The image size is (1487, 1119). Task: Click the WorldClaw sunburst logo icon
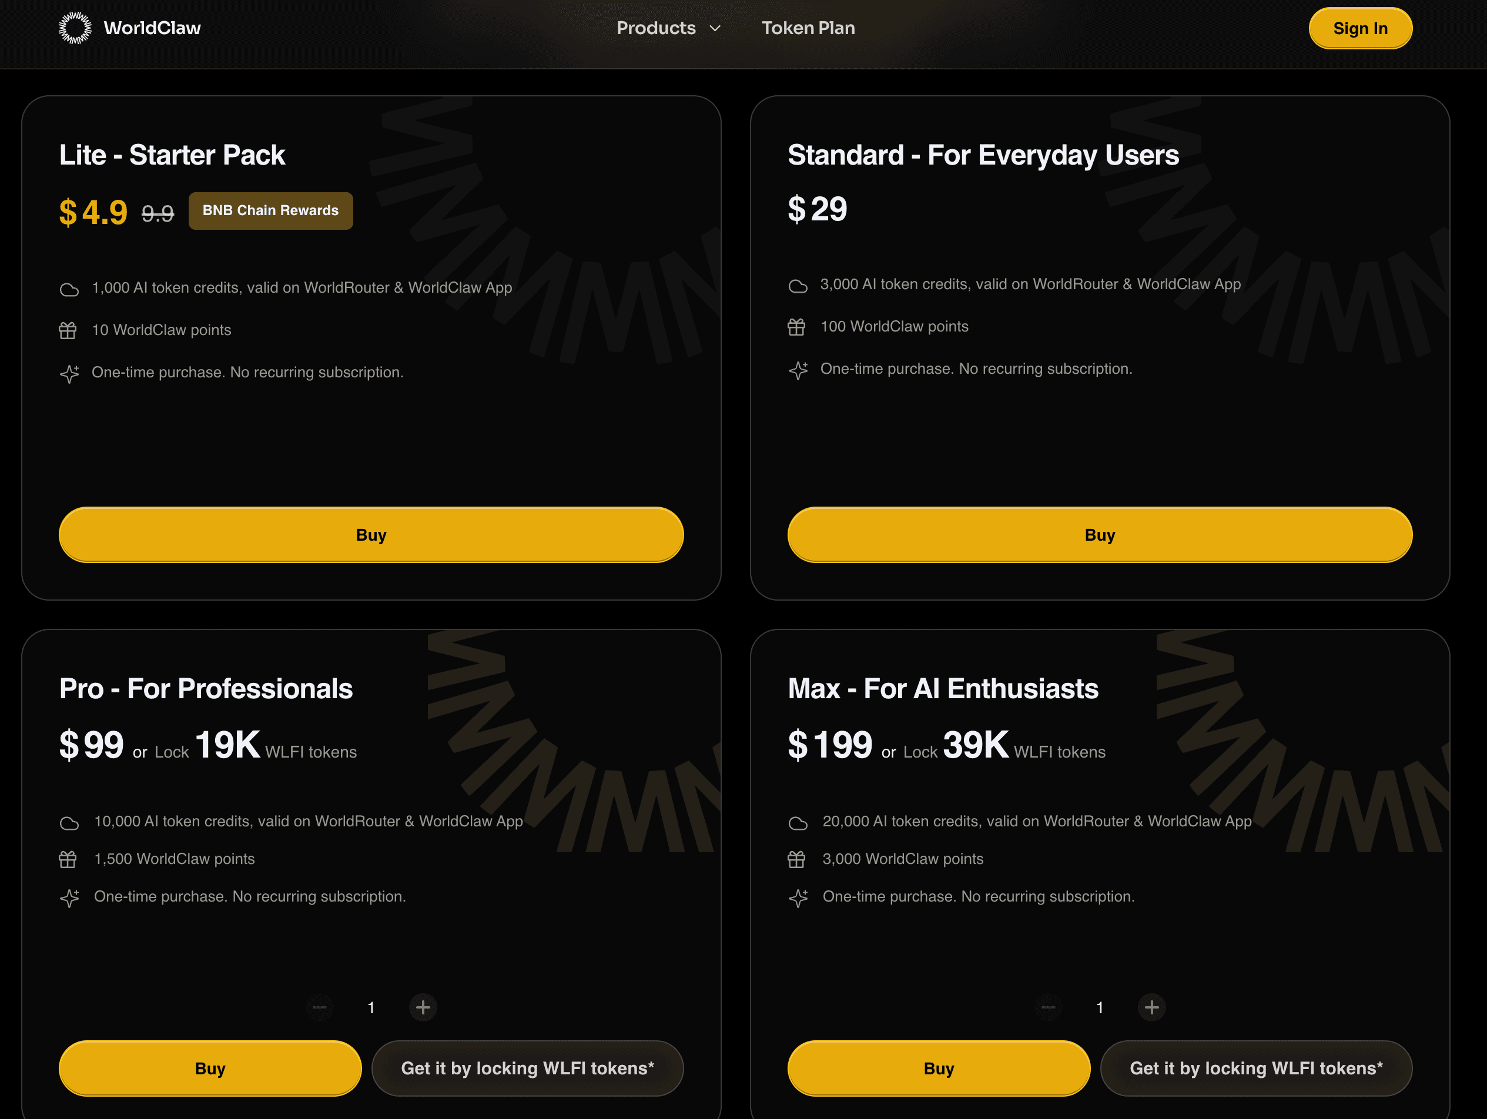click(75, 28)
